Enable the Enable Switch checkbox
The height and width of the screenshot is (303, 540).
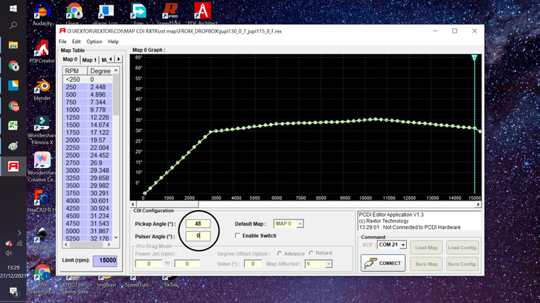click(237, 235)
